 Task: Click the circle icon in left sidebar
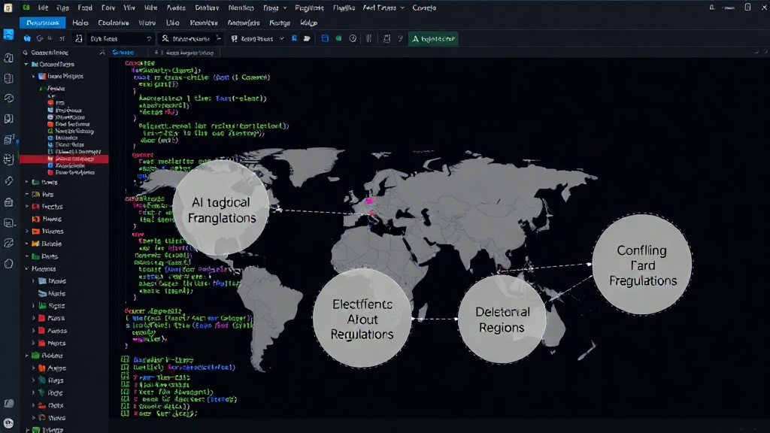(8, 264)
